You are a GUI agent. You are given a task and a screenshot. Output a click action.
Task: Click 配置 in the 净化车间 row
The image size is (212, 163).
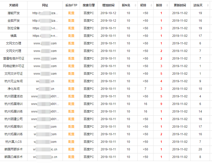[71, 89]
